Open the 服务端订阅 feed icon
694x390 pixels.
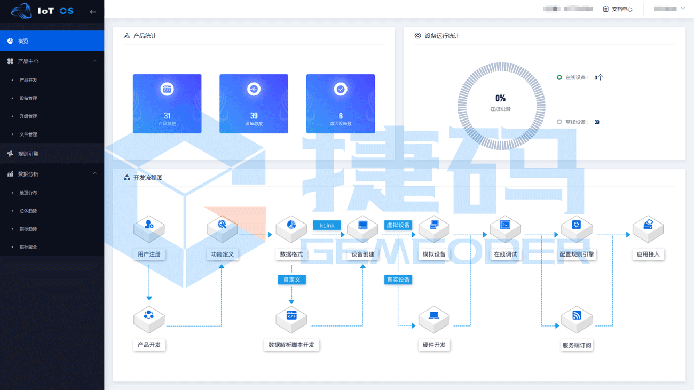pos(577,319)
